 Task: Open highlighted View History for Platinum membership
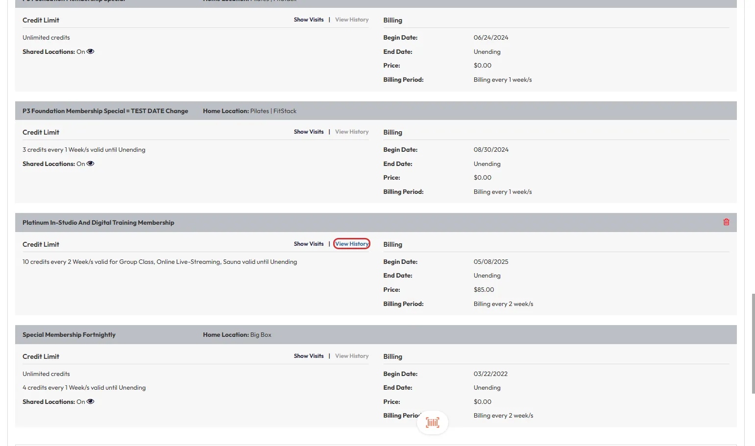click(x=352, y=244)
